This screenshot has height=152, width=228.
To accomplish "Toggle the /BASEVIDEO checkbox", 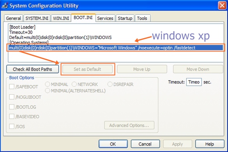I will 12,117.
